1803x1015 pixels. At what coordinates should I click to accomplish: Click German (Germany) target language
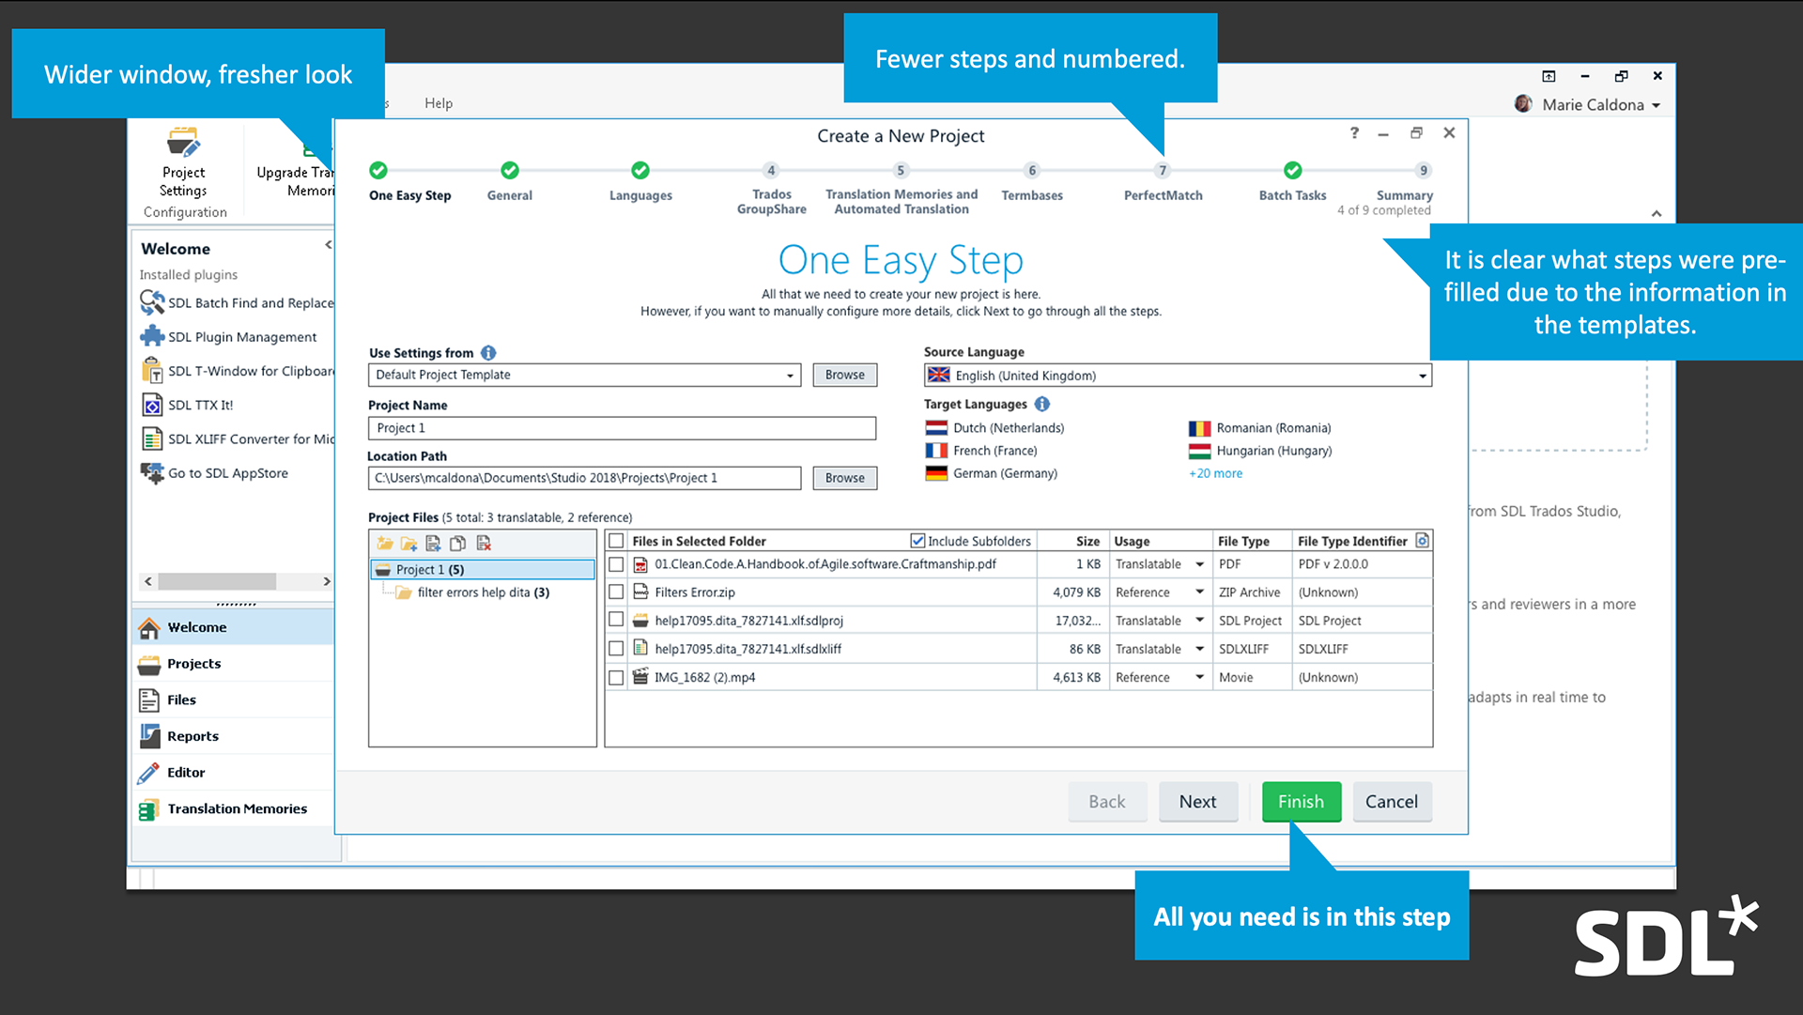992,473
